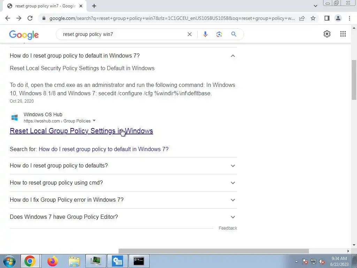Image resolution: width=357 pixels, height=268 pixels.
Task: Click the Windows OS Hub favicon
Action: coord(15,118)
